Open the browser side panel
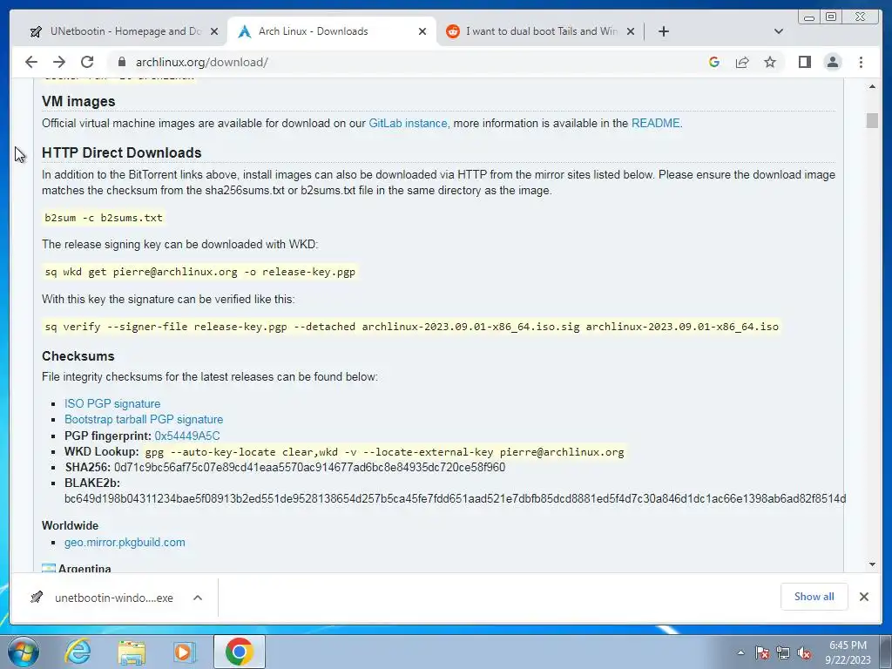 [804, 62]
